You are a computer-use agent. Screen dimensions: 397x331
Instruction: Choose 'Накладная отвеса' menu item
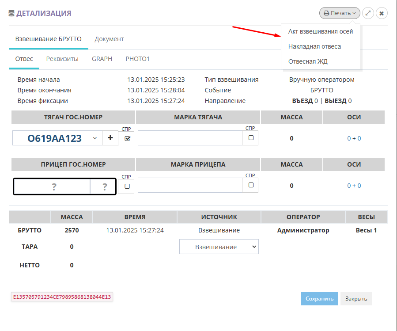314,46
